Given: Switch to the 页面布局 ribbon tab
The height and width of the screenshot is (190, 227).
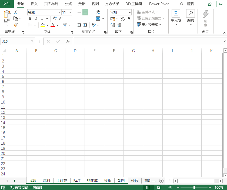Looking at the screenshot, I should click(x=51, y=4).
